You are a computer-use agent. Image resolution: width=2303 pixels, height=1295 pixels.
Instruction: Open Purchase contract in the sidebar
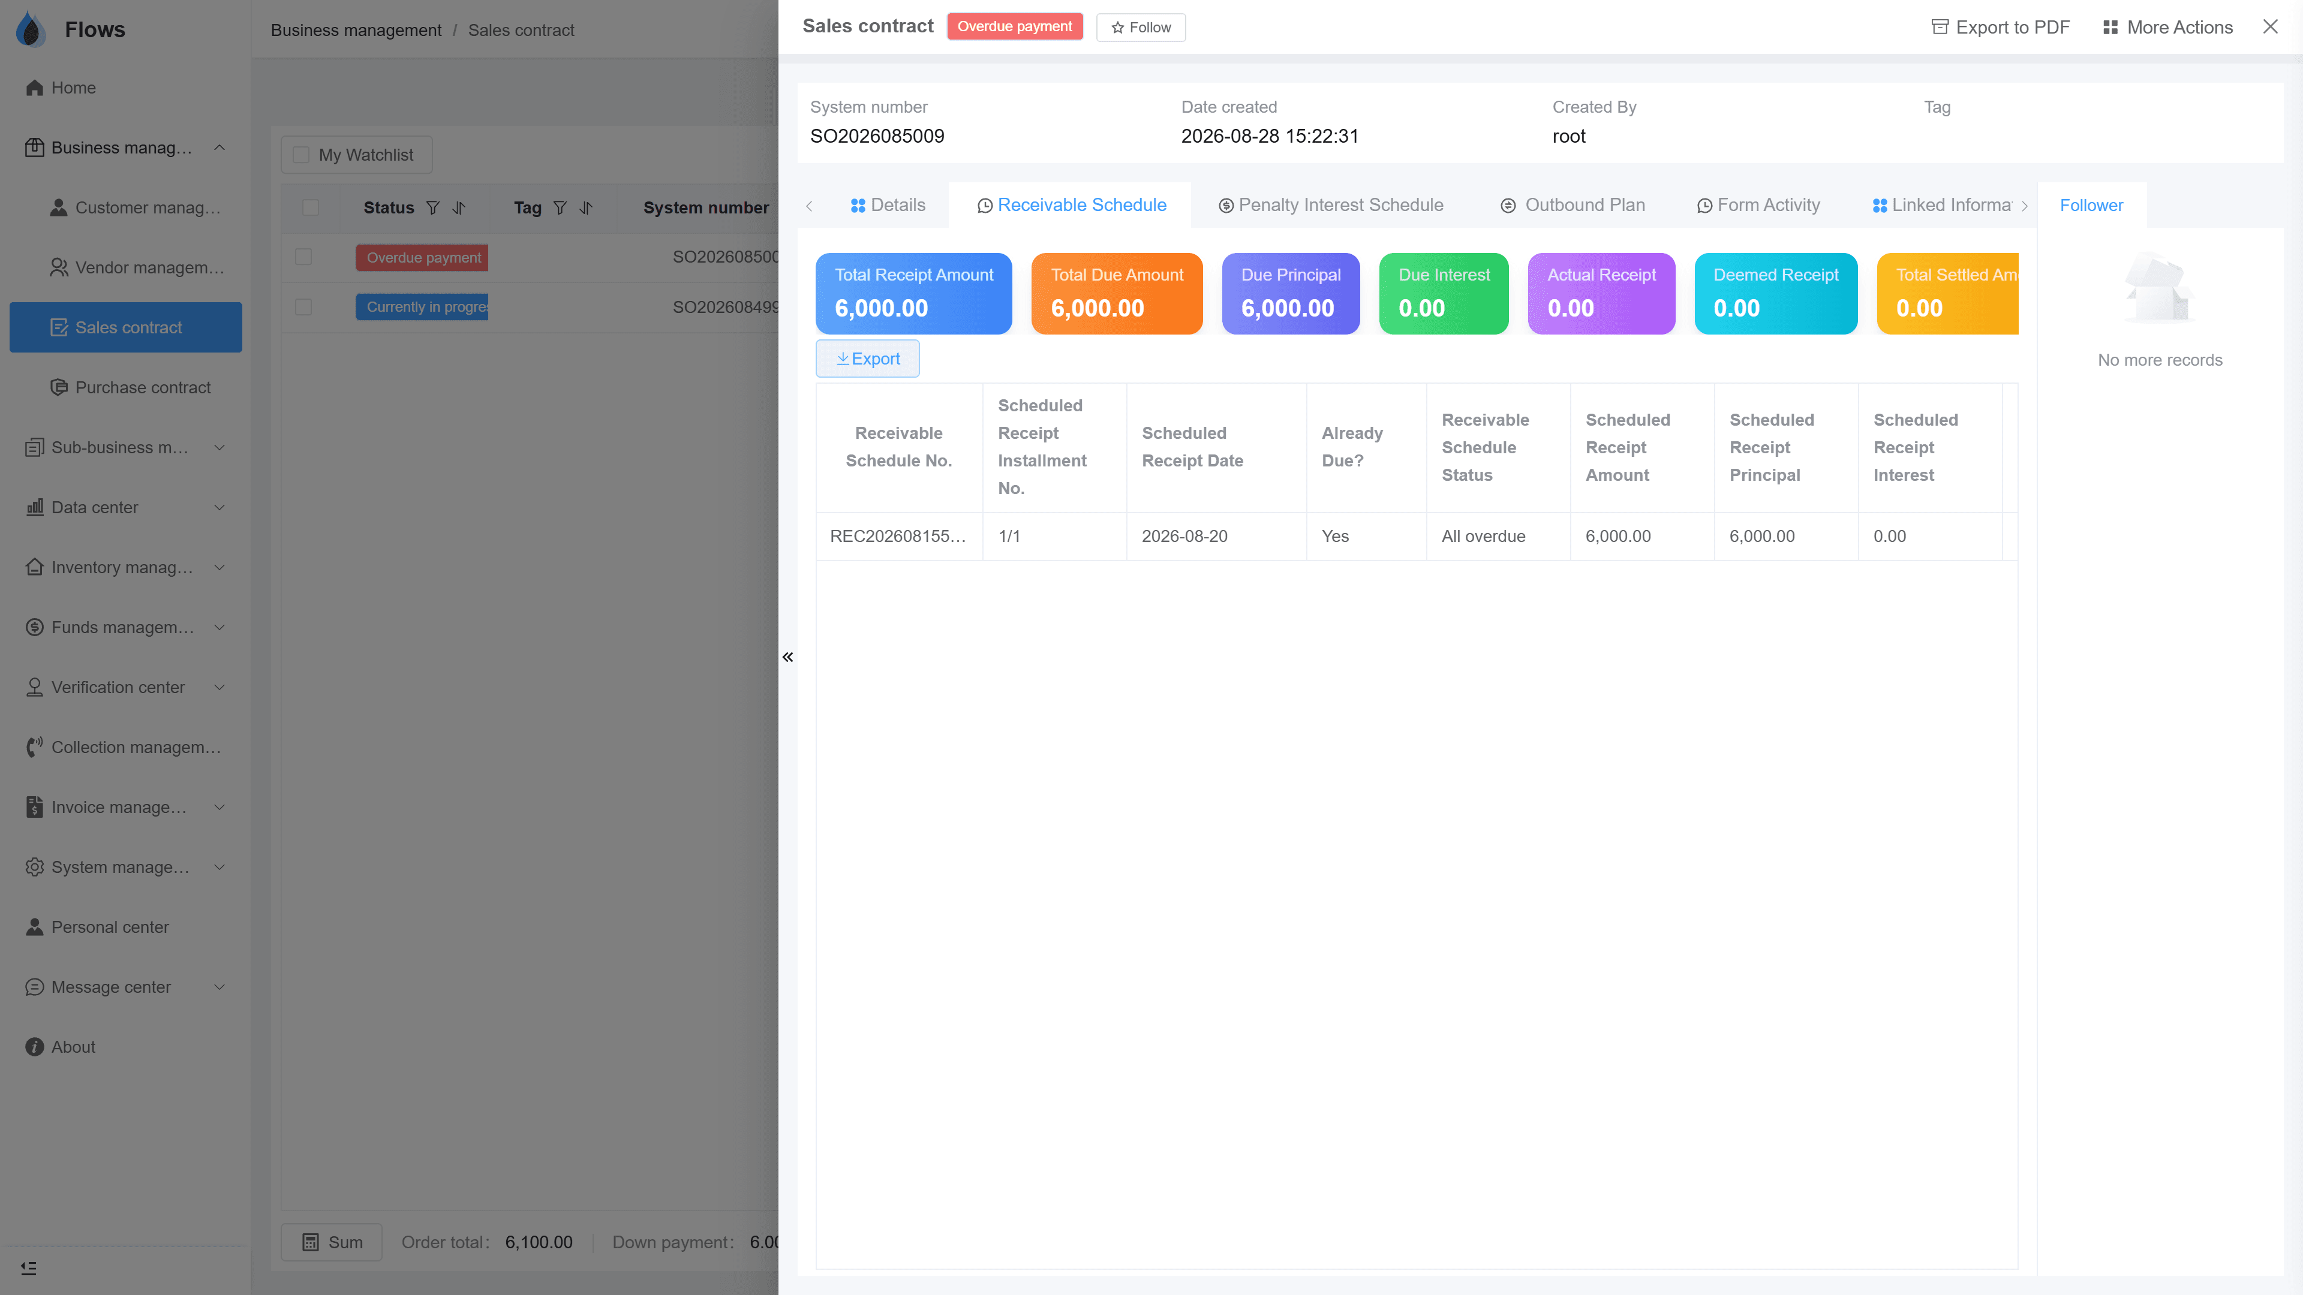pyautogui.click(x=125, y=387)
